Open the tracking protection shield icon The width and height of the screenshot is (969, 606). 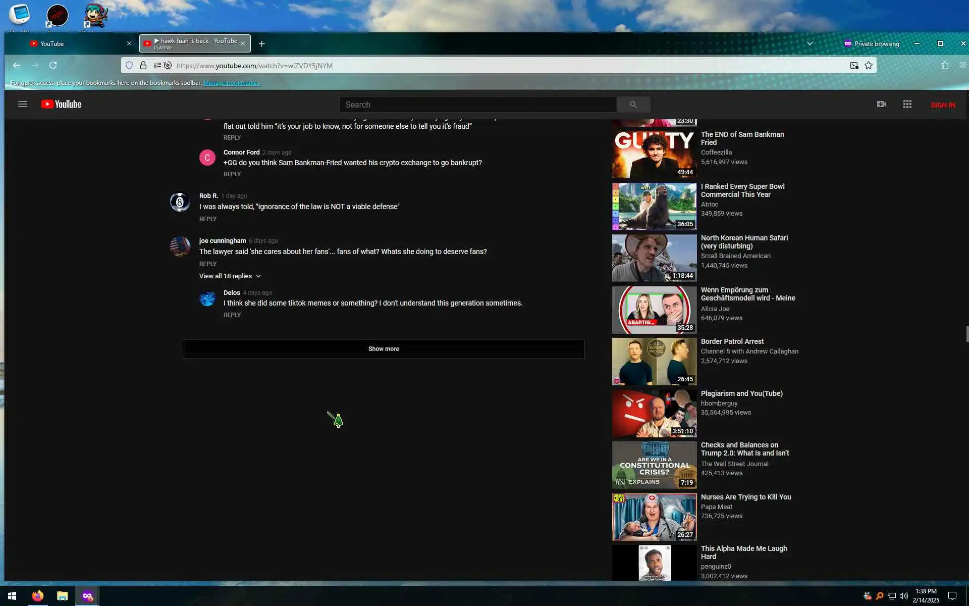click(129, 65)
